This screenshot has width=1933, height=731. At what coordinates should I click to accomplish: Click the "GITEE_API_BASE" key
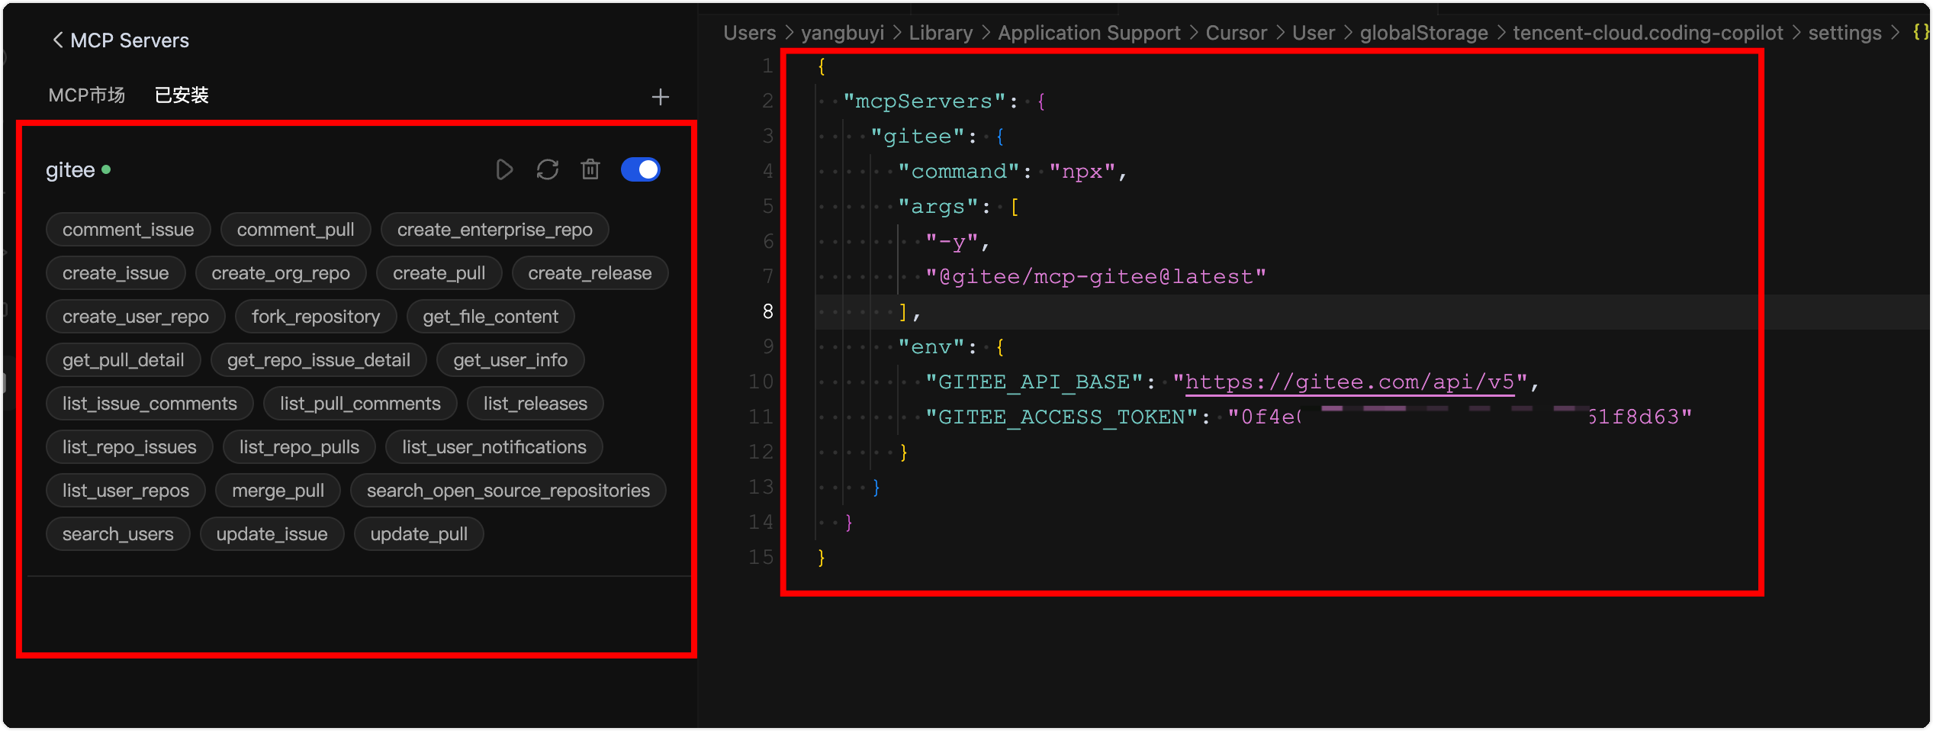[1034, 382]
